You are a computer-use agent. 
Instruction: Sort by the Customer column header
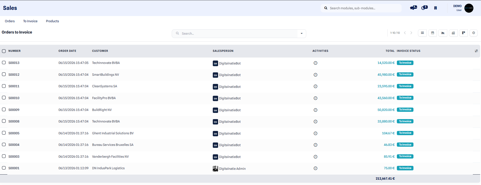pyautogui.click(x=100, y=51)
